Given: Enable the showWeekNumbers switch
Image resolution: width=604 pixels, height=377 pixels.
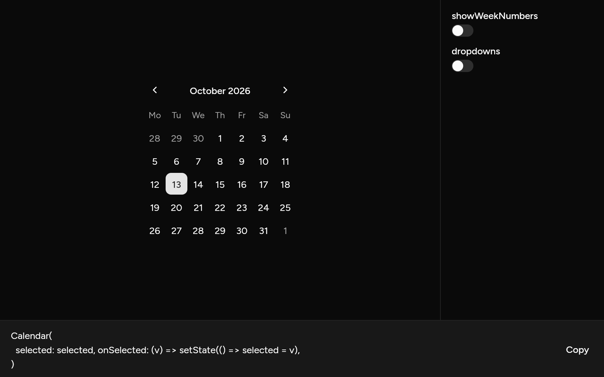Looking at the screenshot, I should (x=462, y=31).
